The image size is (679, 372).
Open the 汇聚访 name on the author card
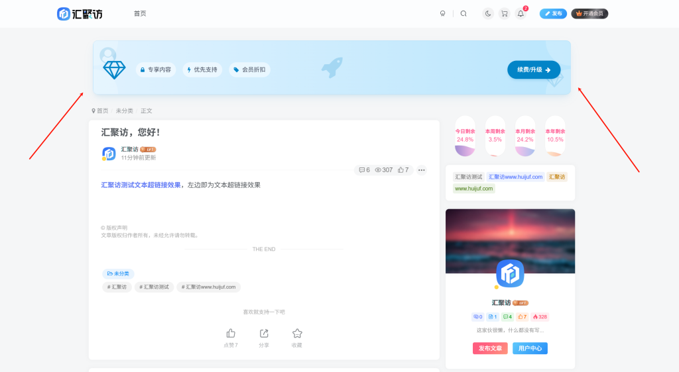pos(501,303)
